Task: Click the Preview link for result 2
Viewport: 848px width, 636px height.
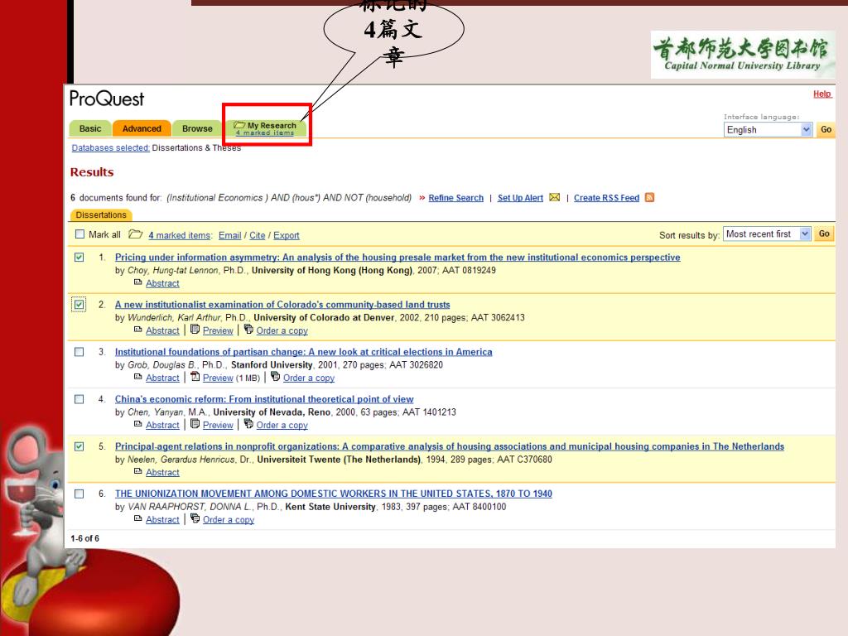Action: (x=218, y=330)
